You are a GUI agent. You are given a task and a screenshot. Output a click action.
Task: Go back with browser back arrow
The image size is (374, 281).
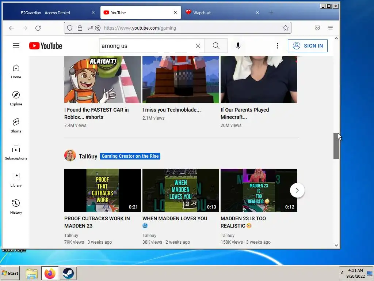point(12,28)
